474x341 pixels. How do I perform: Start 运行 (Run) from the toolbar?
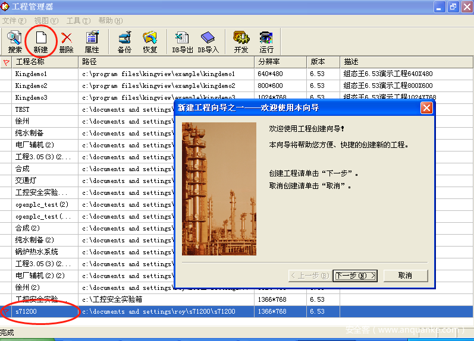[266, 42]
